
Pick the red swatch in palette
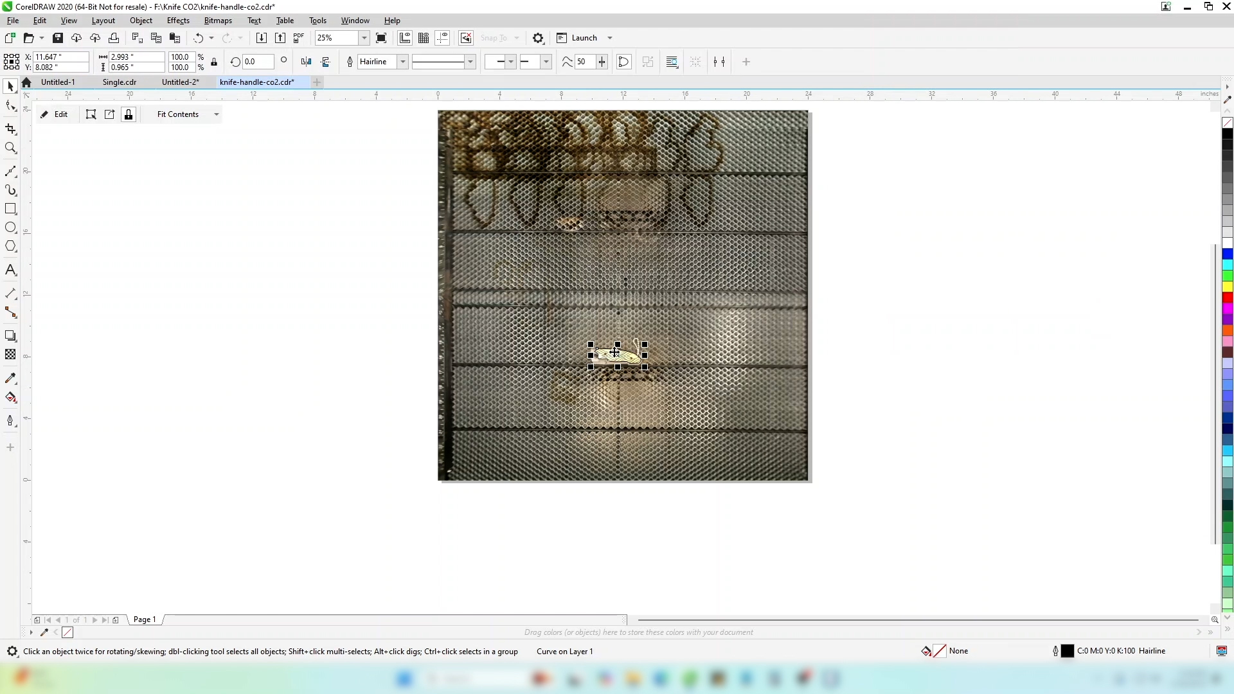click(1228, 298)
